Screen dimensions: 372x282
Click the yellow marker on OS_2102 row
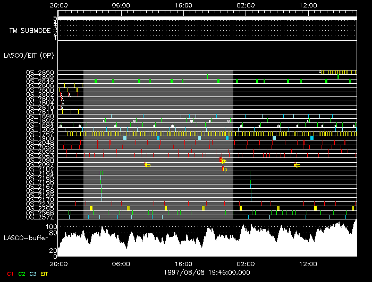[x=225, y=170]
